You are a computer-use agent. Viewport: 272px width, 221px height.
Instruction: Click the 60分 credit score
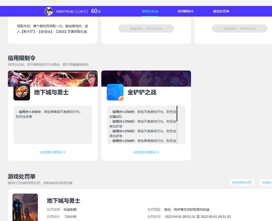pos(96,11)
